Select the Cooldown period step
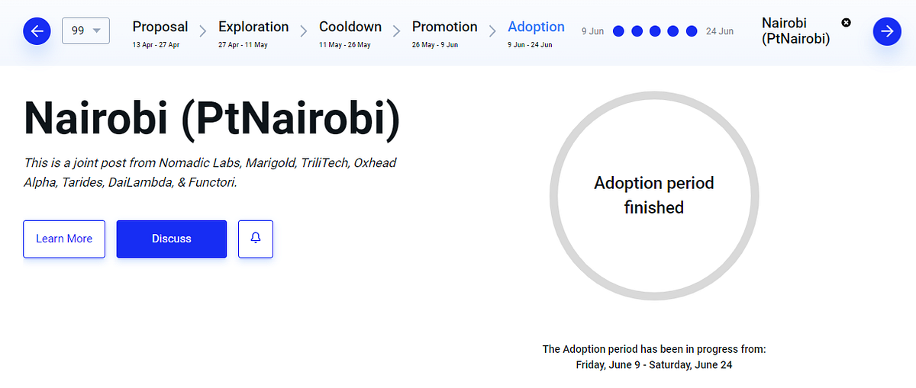This screenshot has width=916, height=388. [x=350, y=33]
